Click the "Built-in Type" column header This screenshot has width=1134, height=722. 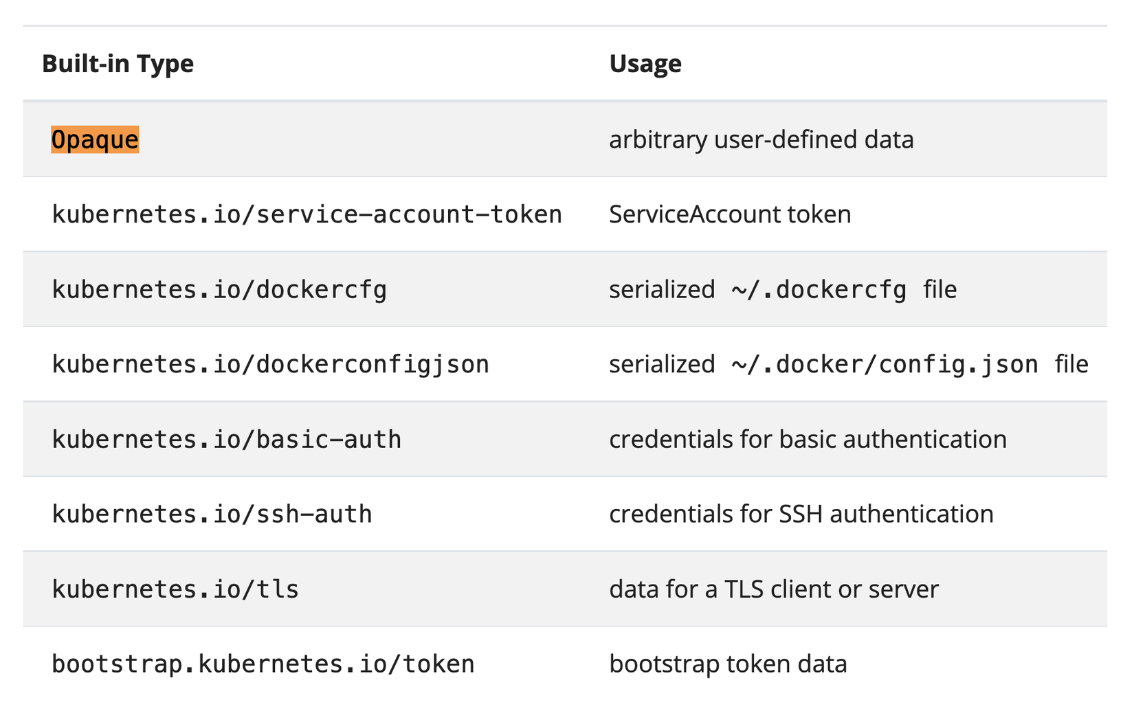point(118,64)
